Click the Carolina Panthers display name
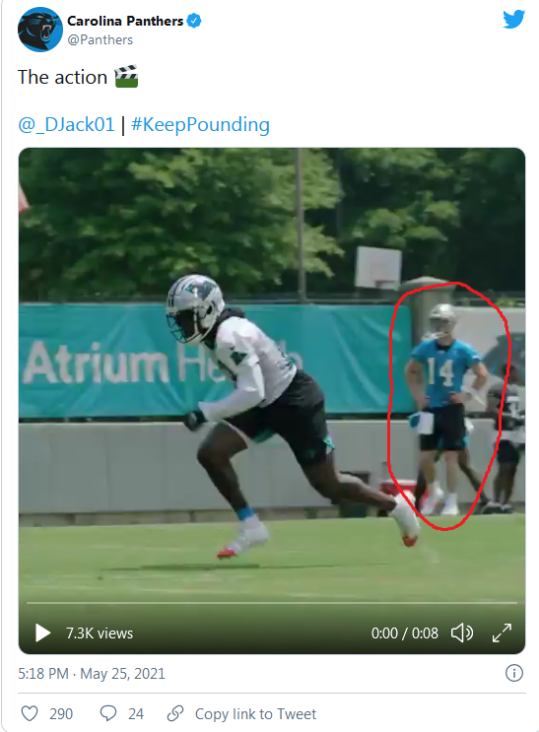This screenshot has height=732, width=539. (x=125, y=21)
